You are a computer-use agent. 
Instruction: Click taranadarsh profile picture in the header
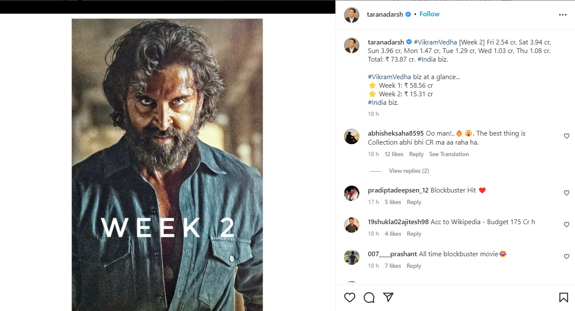click(x=352, y=15)
